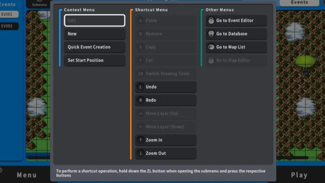The height and width of the screenshot is (183, 325).
Task: Click the Switch Drawing Tools shortcut
Action: pos(166,74)
